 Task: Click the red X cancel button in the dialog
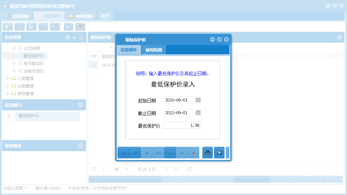click(193, 152)
